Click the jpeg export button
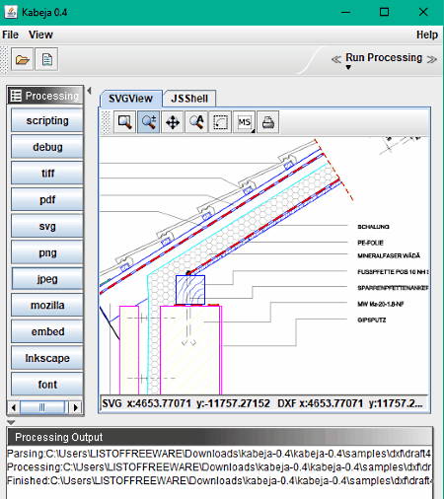Image resolution: width=444 pixels, height=499 pixels. (47, 278)
